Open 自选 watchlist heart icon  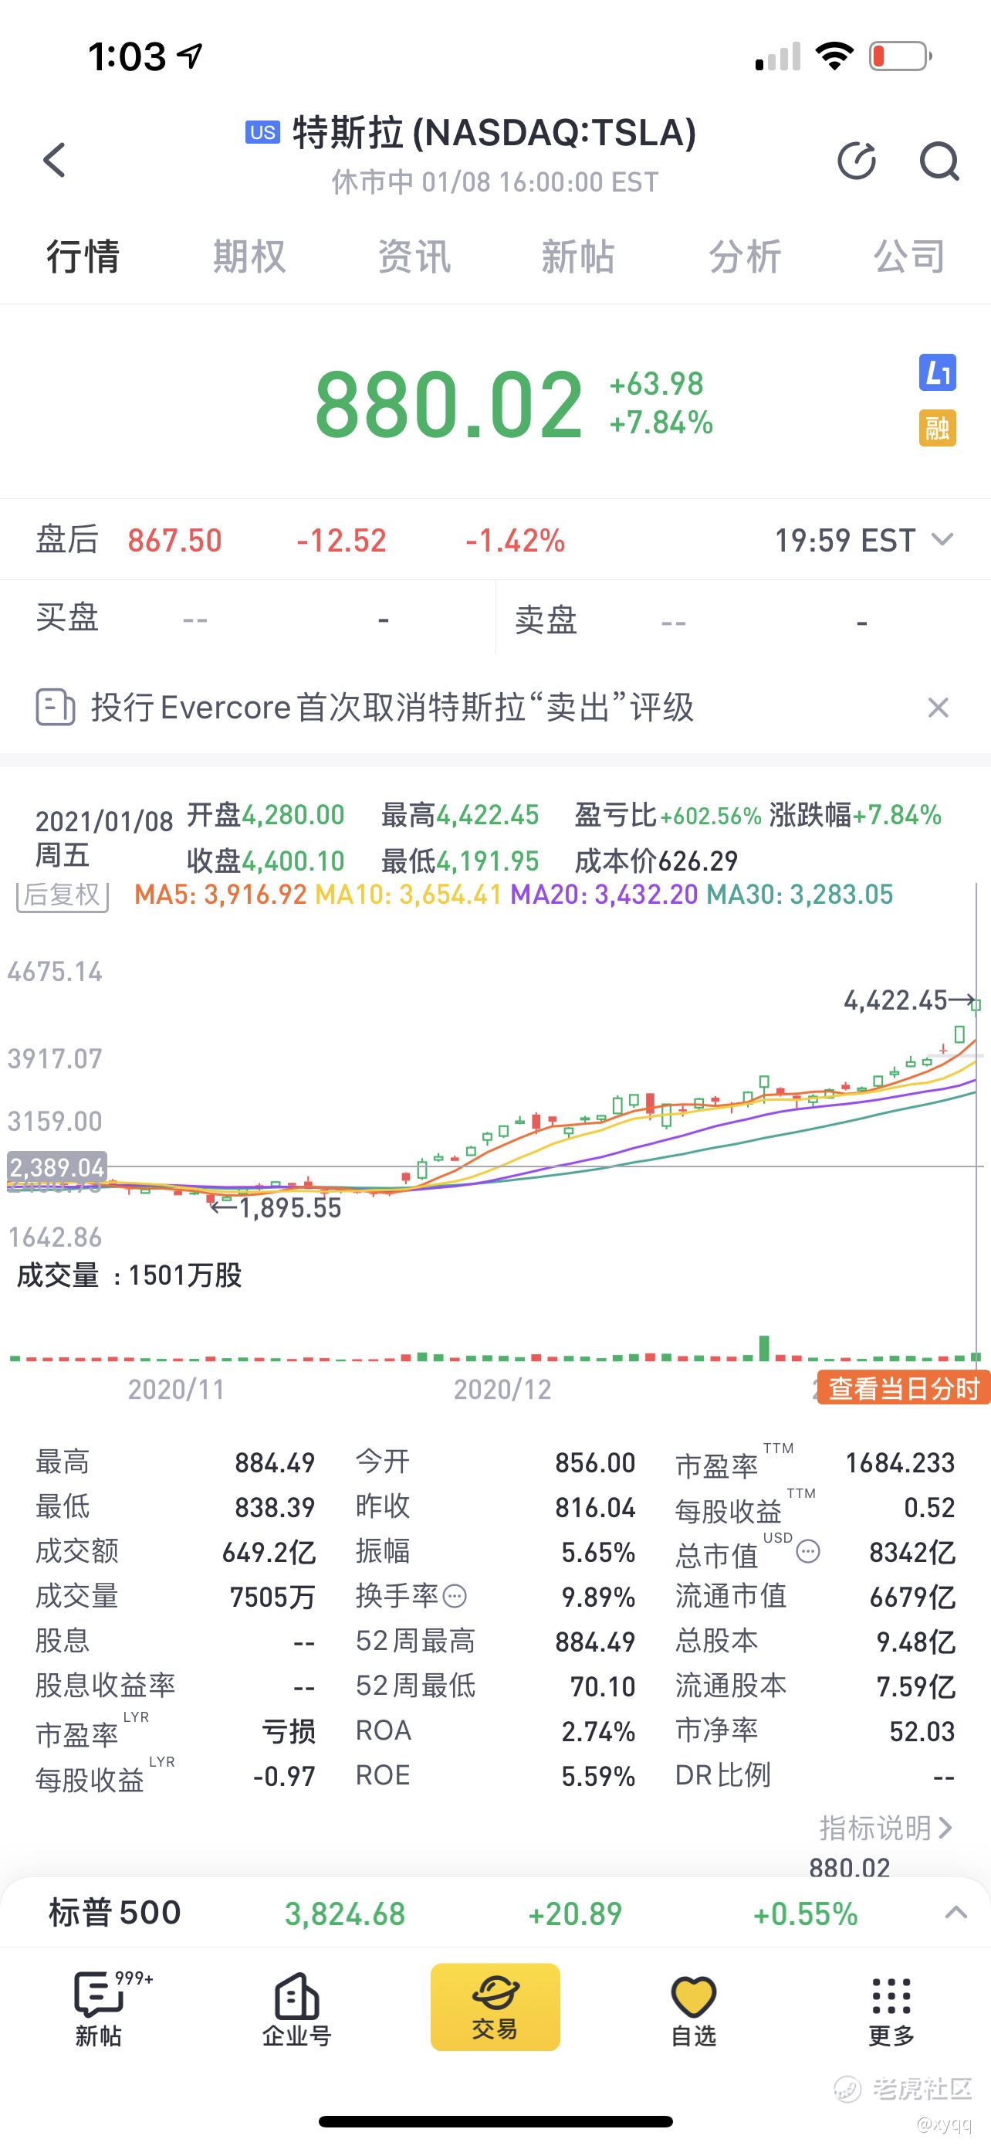click(x=693, y=2008)
